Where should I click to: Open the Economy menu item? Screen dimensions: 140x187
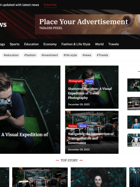coord(50,44)
